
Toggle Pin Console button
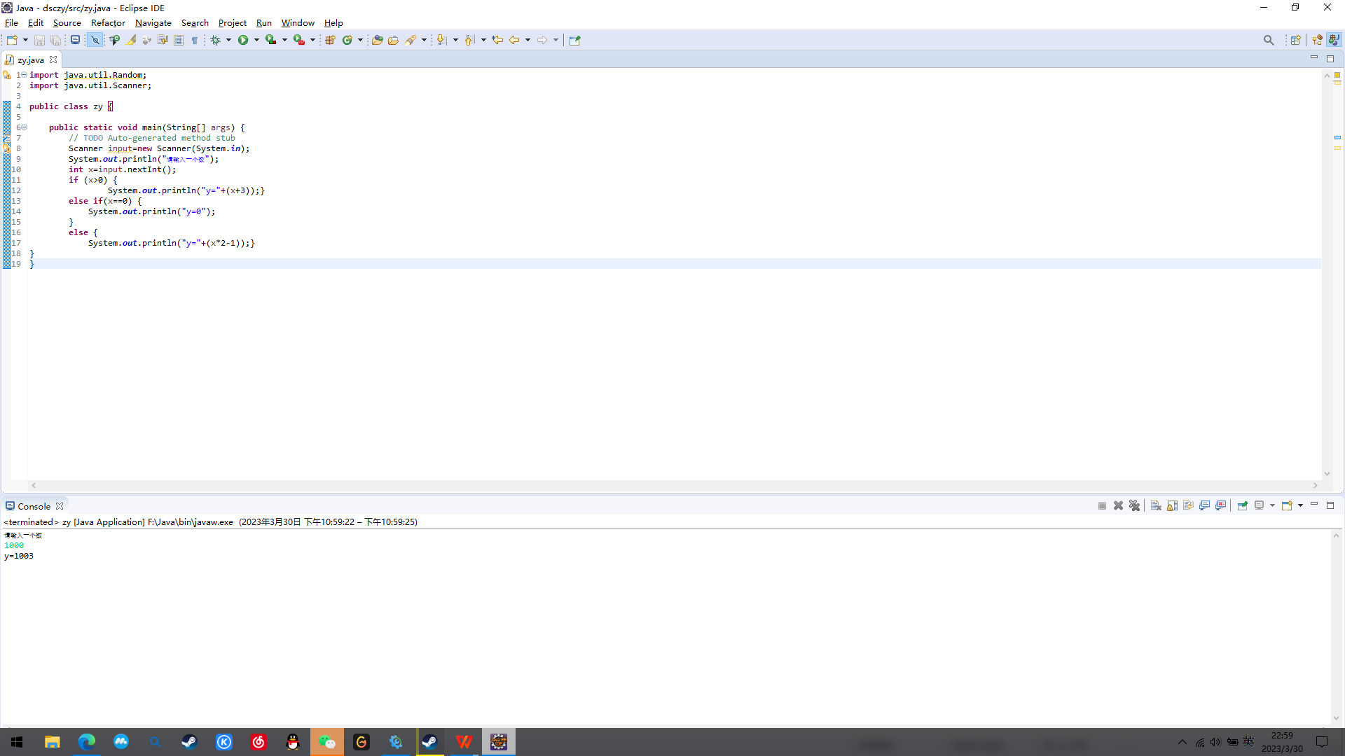click(1242, 505)
